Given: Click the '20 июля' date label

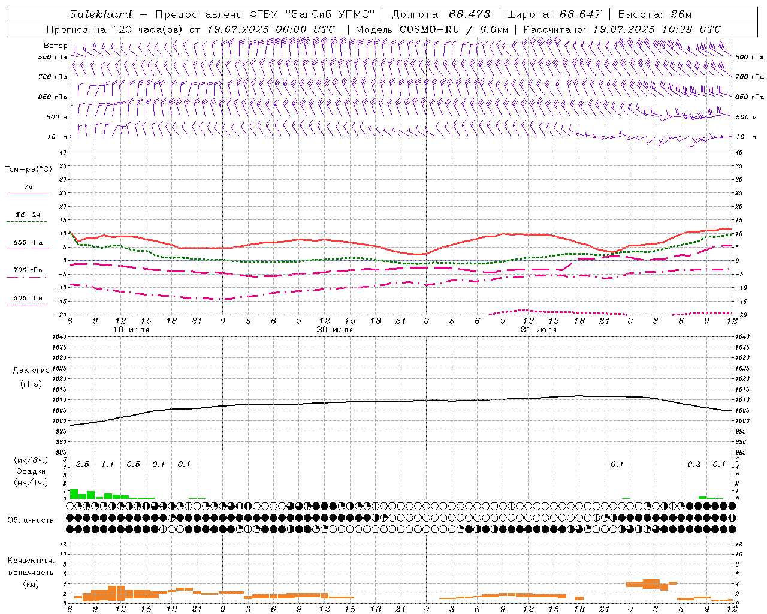Looking at the screenshot, I should [x=335, y=330].
